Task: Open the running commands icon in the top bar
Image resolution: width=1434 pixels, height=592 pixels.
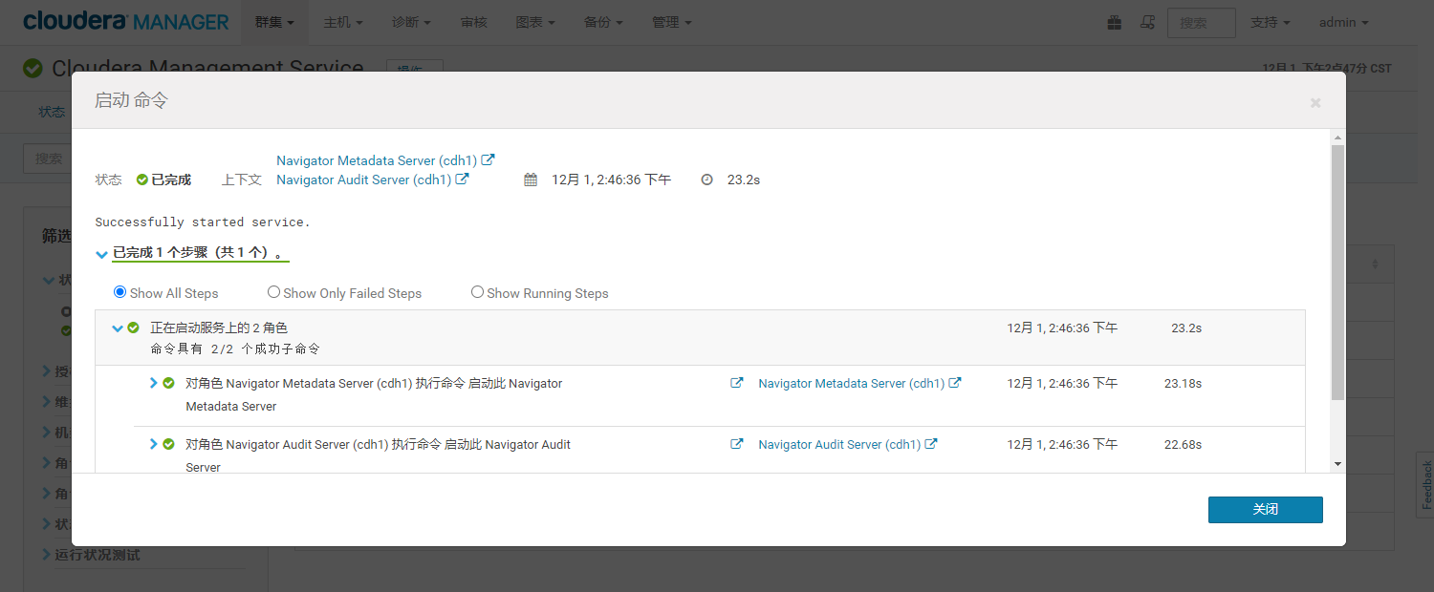Action: 1148,22
